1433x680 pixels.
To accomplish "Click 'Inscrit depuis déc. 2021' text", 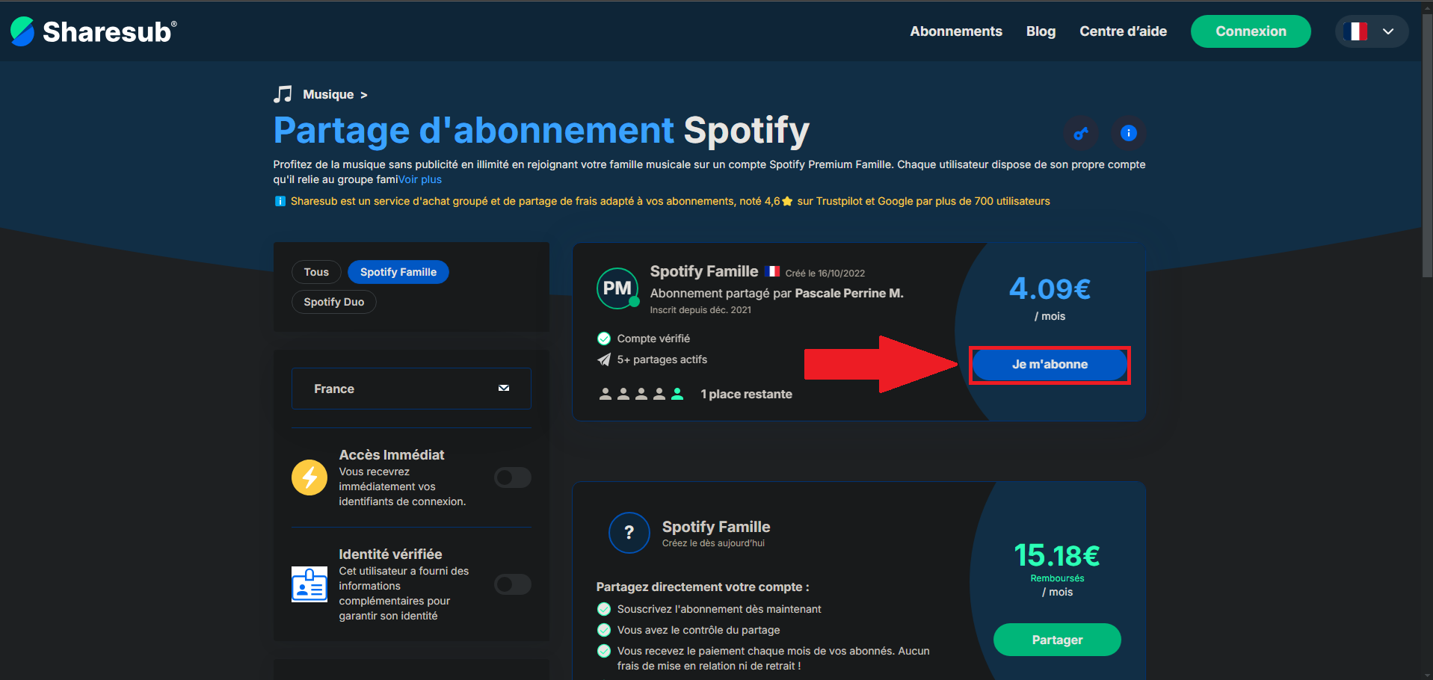I will click(700, 310).
